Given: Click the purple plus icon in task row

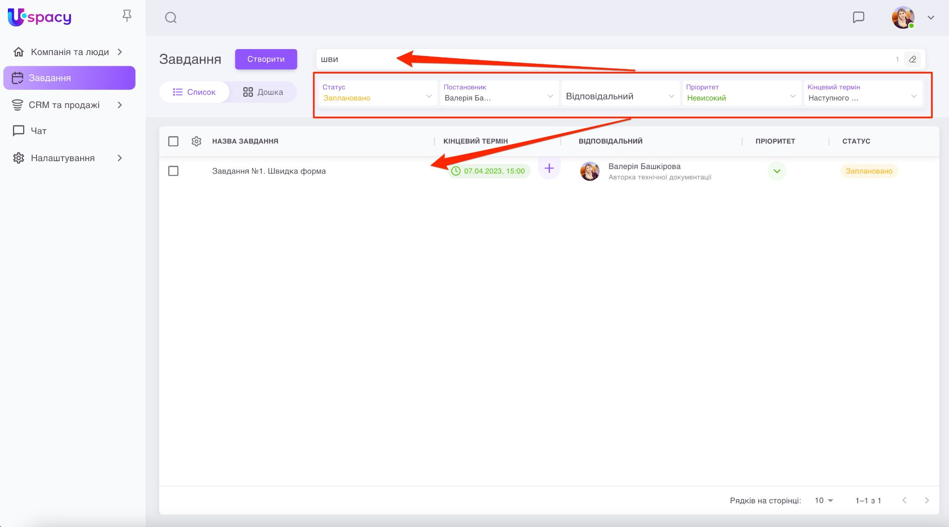Looking at the screenshot, I should point(549,168).
